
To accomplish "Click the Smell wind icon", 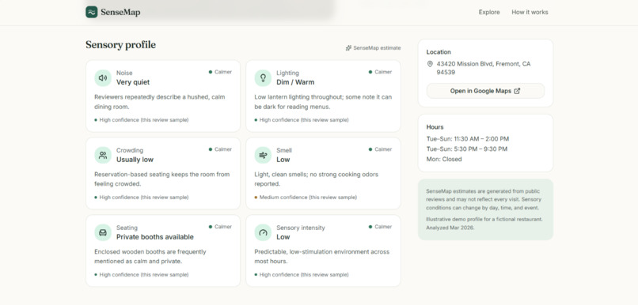I will pyautogui.click(x=263, y=155).
